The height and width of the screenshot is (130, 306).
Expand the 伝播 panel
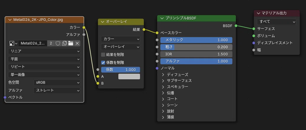[163, 93]
